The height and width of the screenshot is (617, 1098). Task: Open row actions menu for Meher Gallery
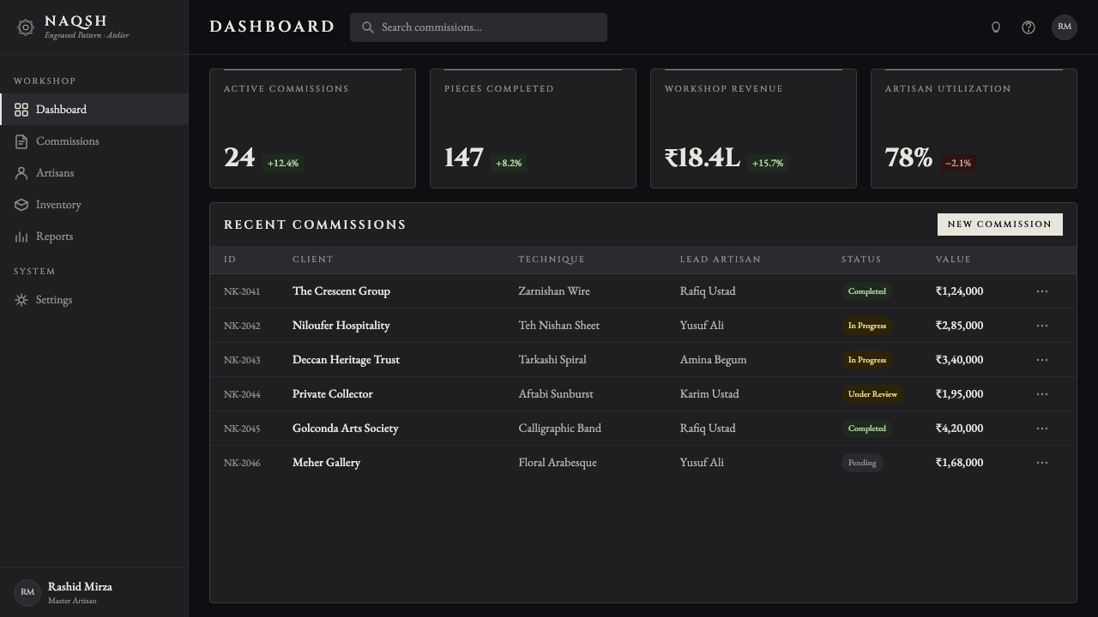click(x=1042, y=463)
